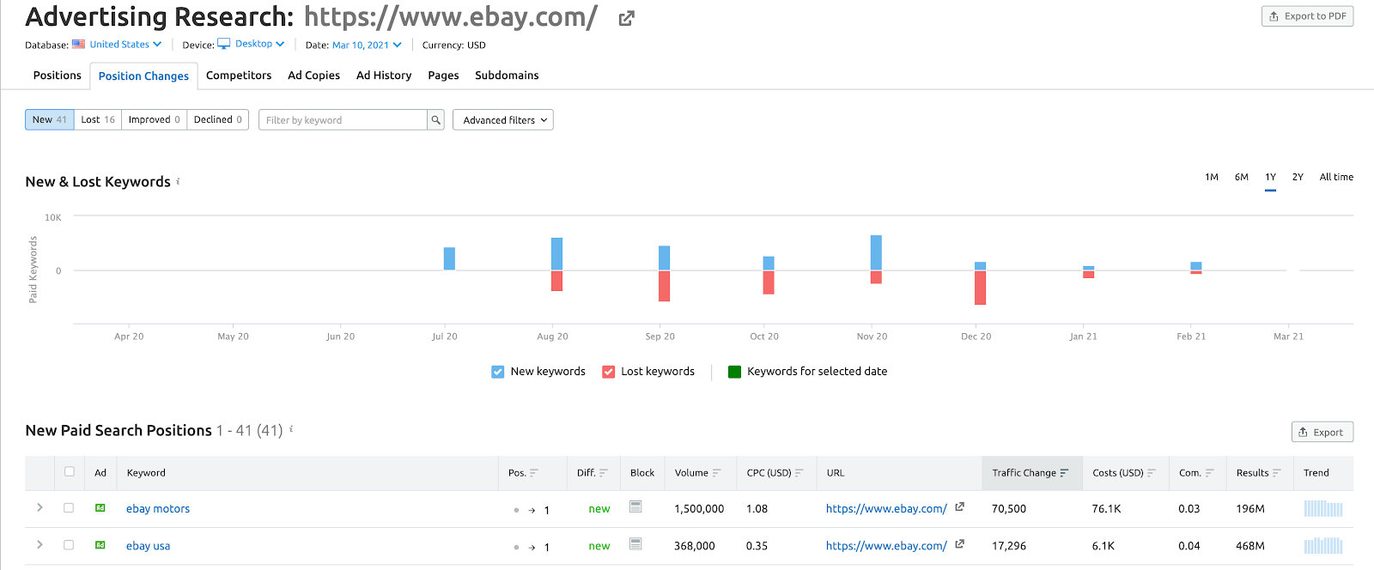This screenshot has height=570, width=1374.
Task: Expand the ebay usa row details
Action: coord(40,544)
